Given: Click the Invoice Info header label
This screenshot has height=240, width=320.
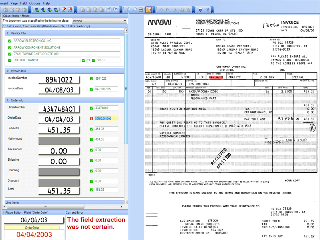Looking at the screenshot, I should pyautogui.click(x=18, y=71).
